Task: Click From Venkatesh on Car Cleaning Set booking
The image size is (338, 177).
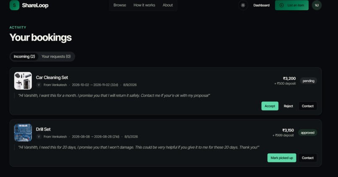Action: tap(55, 85)
